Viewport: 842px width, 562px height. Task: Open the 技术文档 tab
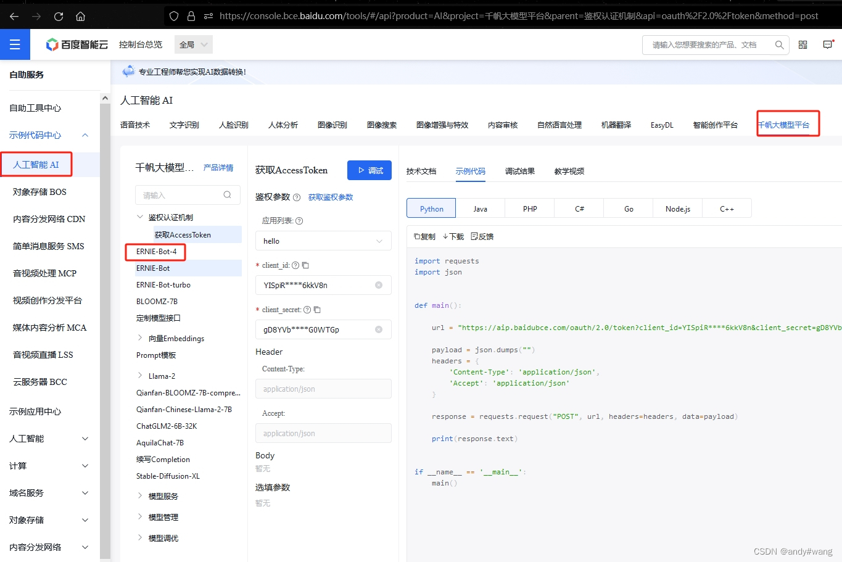[x=421, y=171]
